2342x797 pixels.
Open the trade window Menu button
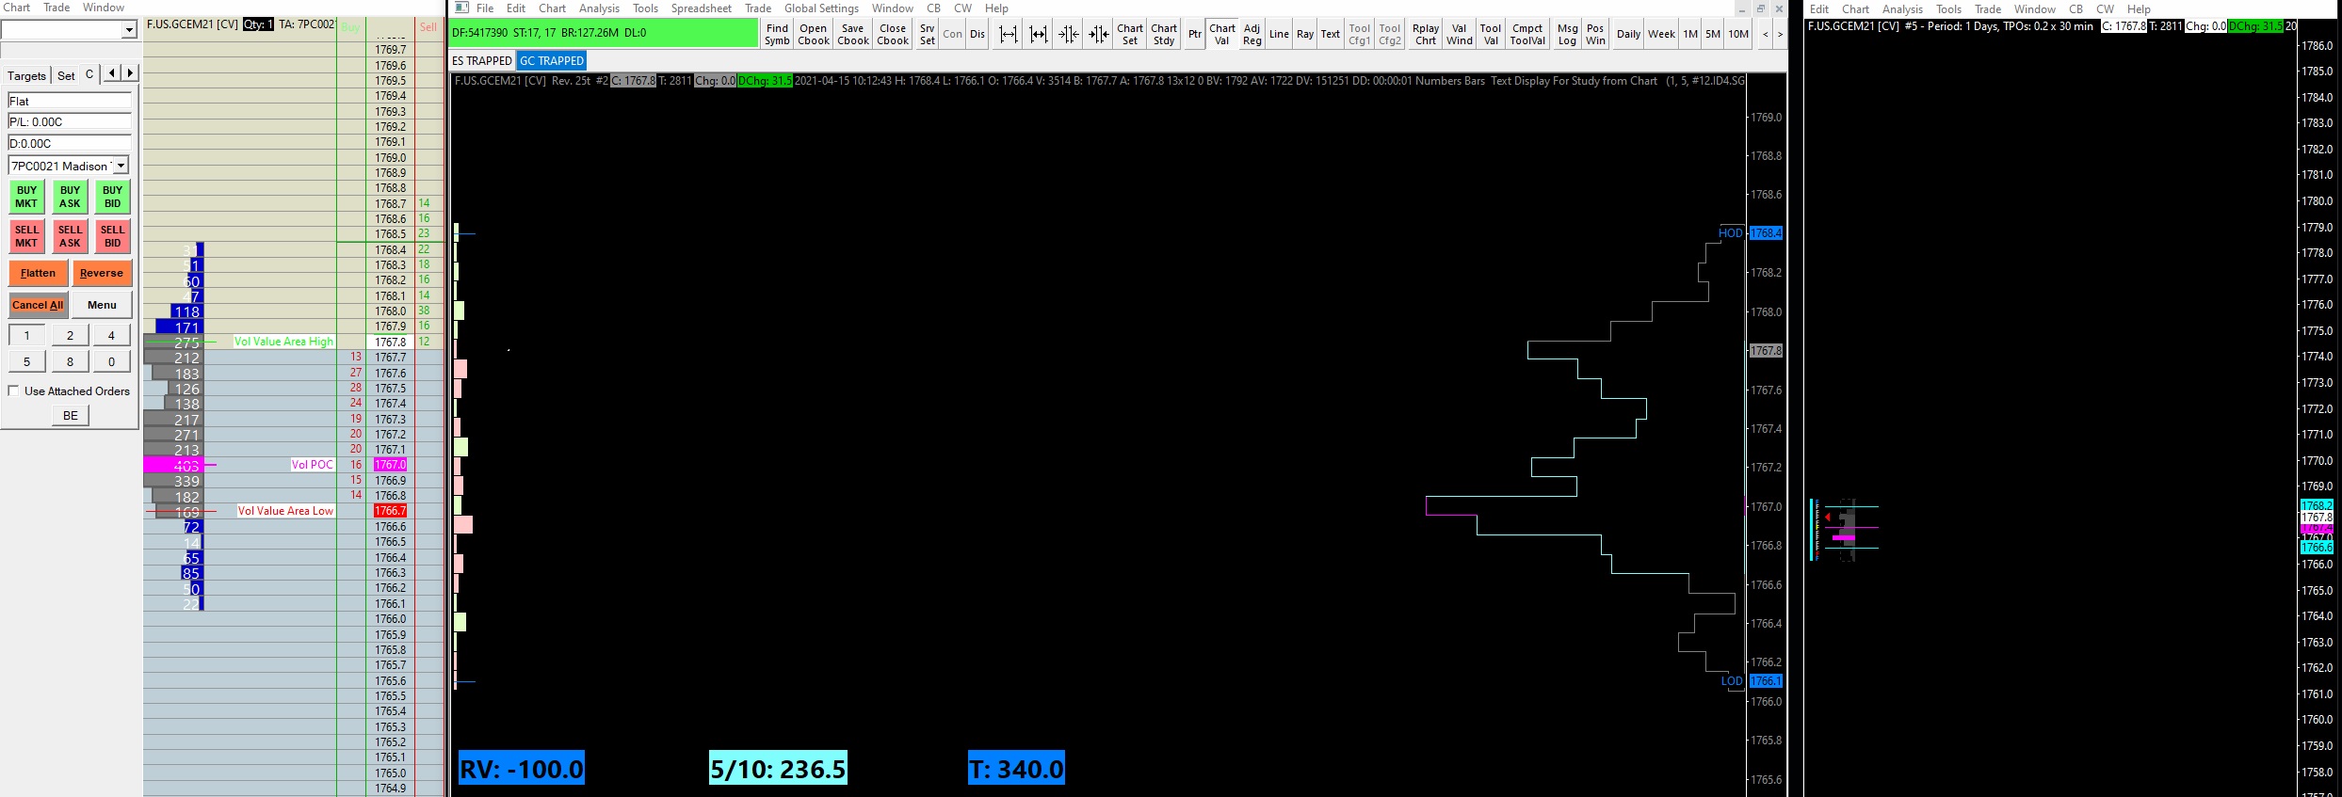click(x=102, y=305)
